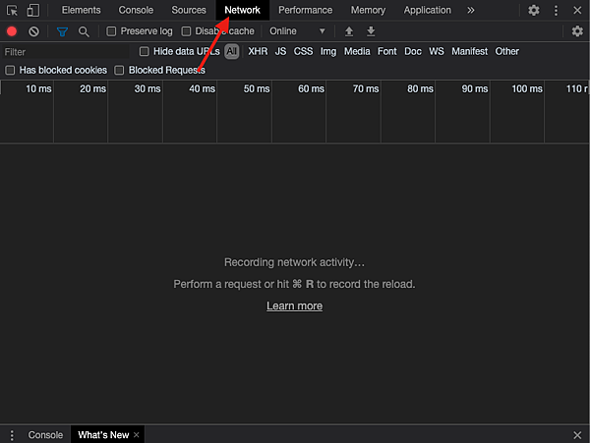
Task: Open the network search magnifier icon
Action: [84, 31]
